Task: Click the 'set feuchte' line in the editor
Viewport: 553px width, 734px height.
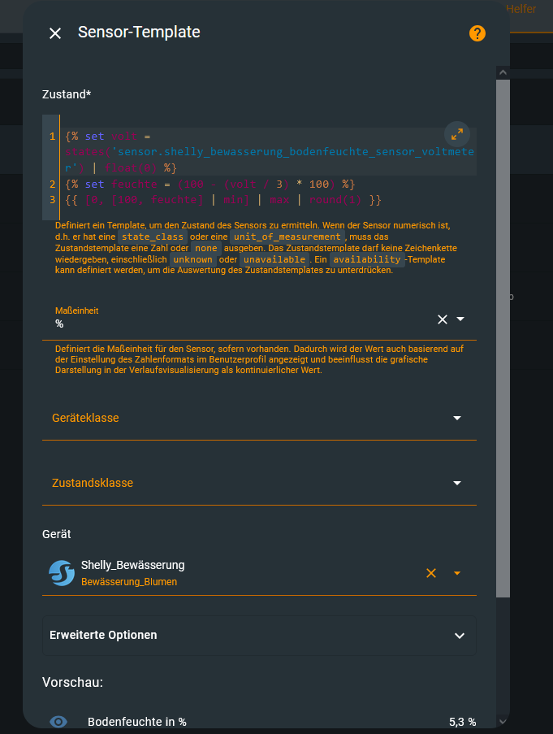Action: click(x=211, y=185)
